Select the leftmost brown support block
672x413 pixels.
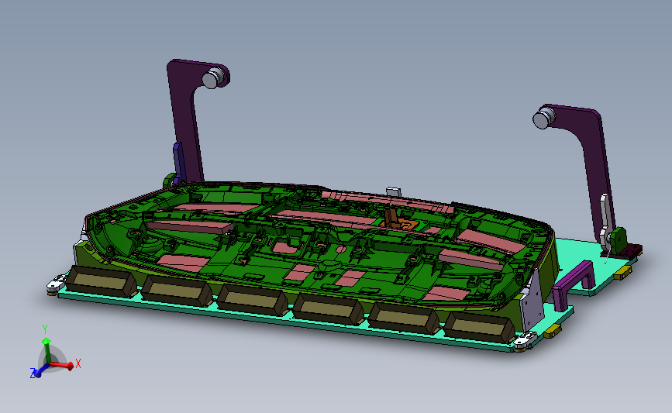pyautogui.click(x=102, y=281)
